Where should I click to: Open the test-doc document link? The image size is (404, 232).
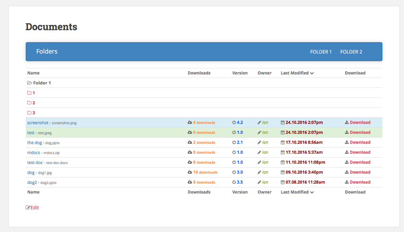35,162
